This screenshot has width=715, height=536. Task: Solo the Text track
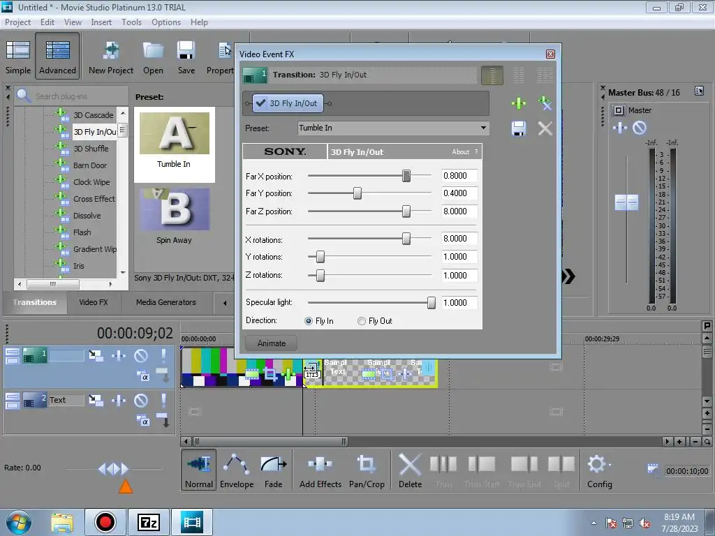tap(163, 400)
